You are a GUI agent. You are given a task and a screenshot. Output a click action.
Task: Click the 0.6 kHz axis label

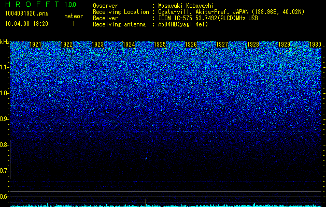pyautogui.click(x=4, y=197)
